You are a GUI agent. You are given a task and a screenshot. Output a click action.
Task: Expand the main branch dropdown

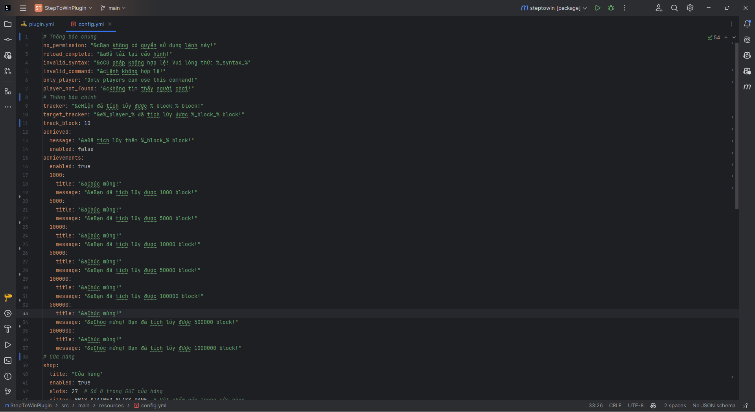[113, 8]
